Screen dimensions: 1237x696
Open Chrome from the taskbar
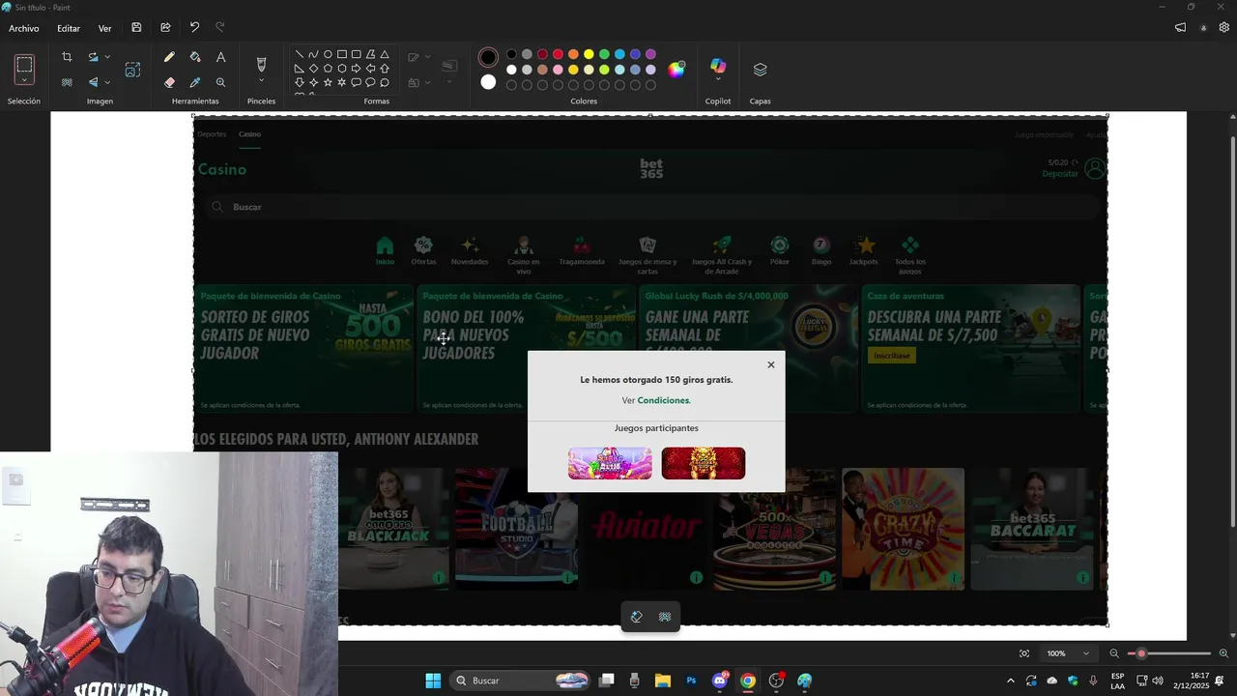(748, 681)
